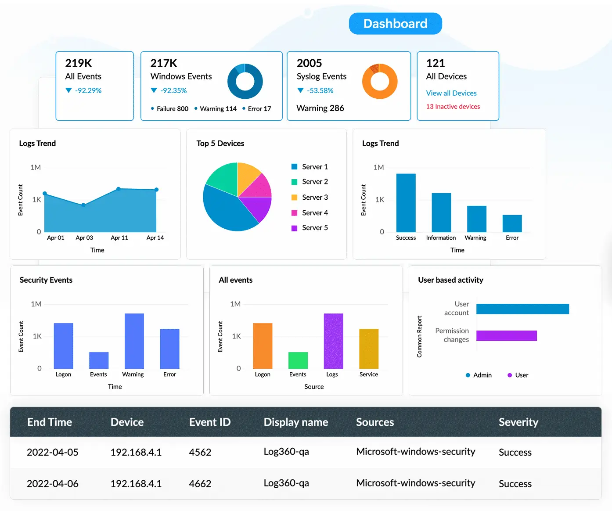Screen dimensions: 612x511
Task: Select the Server 1 legend swatch
Action: pyautogui.click(x=294, y=167)
